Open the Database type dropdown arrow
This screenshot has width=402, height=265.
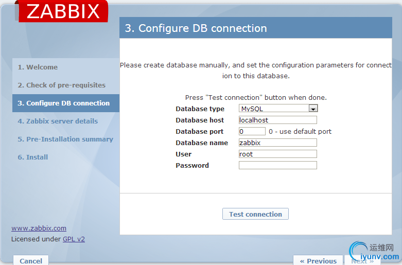point(313,109)
